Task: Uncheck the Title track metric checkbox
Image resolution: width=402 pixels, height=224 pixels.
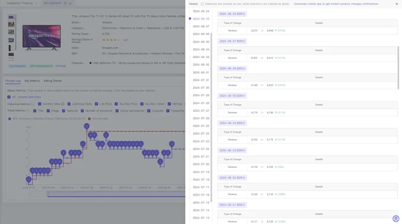Action: pyautogui.click(x=35, y=111)
